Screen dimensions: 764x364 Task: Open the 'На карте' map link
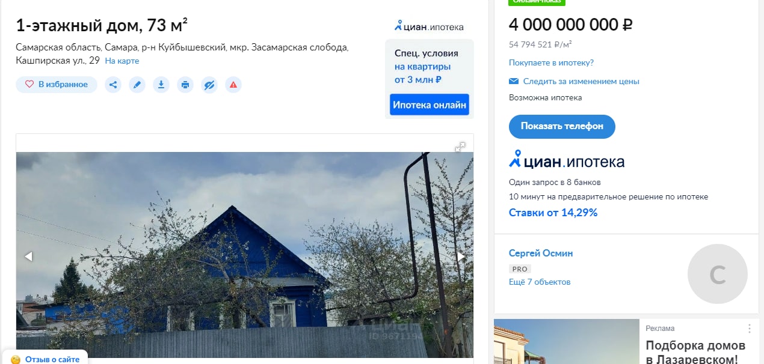pyautogui.click(x=122, y=61)
